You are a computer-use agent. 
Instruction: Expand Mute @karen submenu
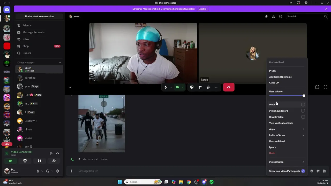pos(287,162)
